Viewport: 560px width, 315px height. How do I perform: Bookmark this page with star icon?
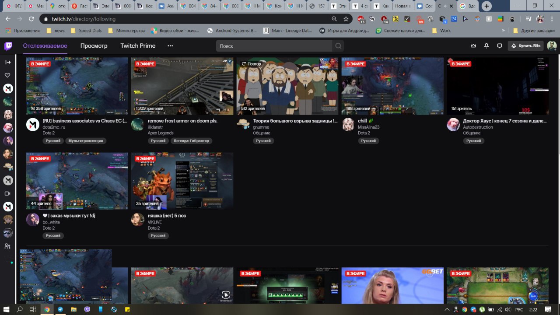[x=346, y=19]
